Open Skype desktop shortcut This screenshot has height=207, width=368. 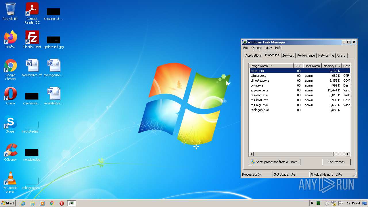point(10,124)
